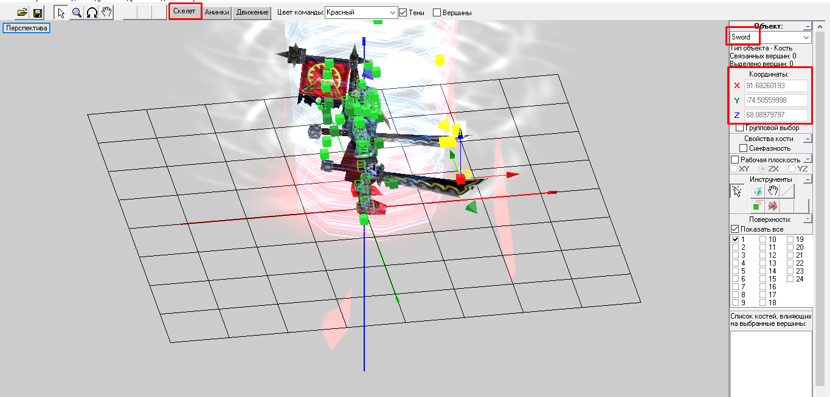Click the red selected bone cube on sword
This screenshot has width=830, height=397.
pyautogui.click(x=461, y=179)
